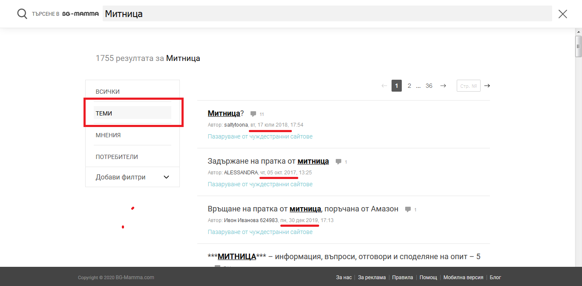The width and height of the screenshot is (582, 286).
Task: Open page 2 of results
Action: 409,86
